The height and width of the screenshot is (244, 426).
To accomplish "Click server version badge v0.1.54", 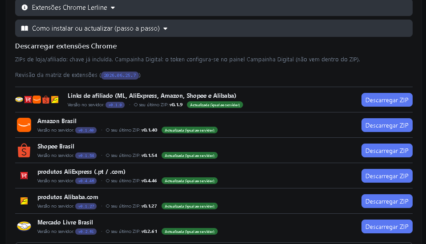I will 86,156.
